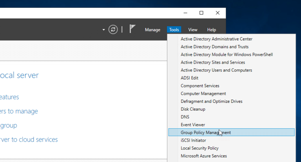301x162 pixels.
Task: Open Defragment and Optimize Drives
Action: [x=211, y=101]
